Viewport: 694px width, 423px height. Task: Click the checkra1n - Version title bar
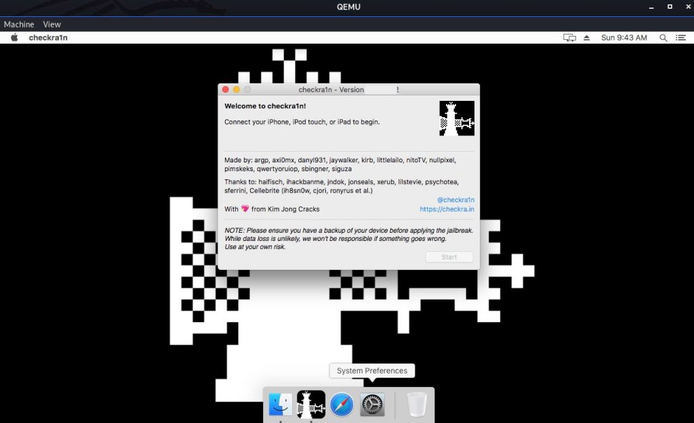pos(348,89)
